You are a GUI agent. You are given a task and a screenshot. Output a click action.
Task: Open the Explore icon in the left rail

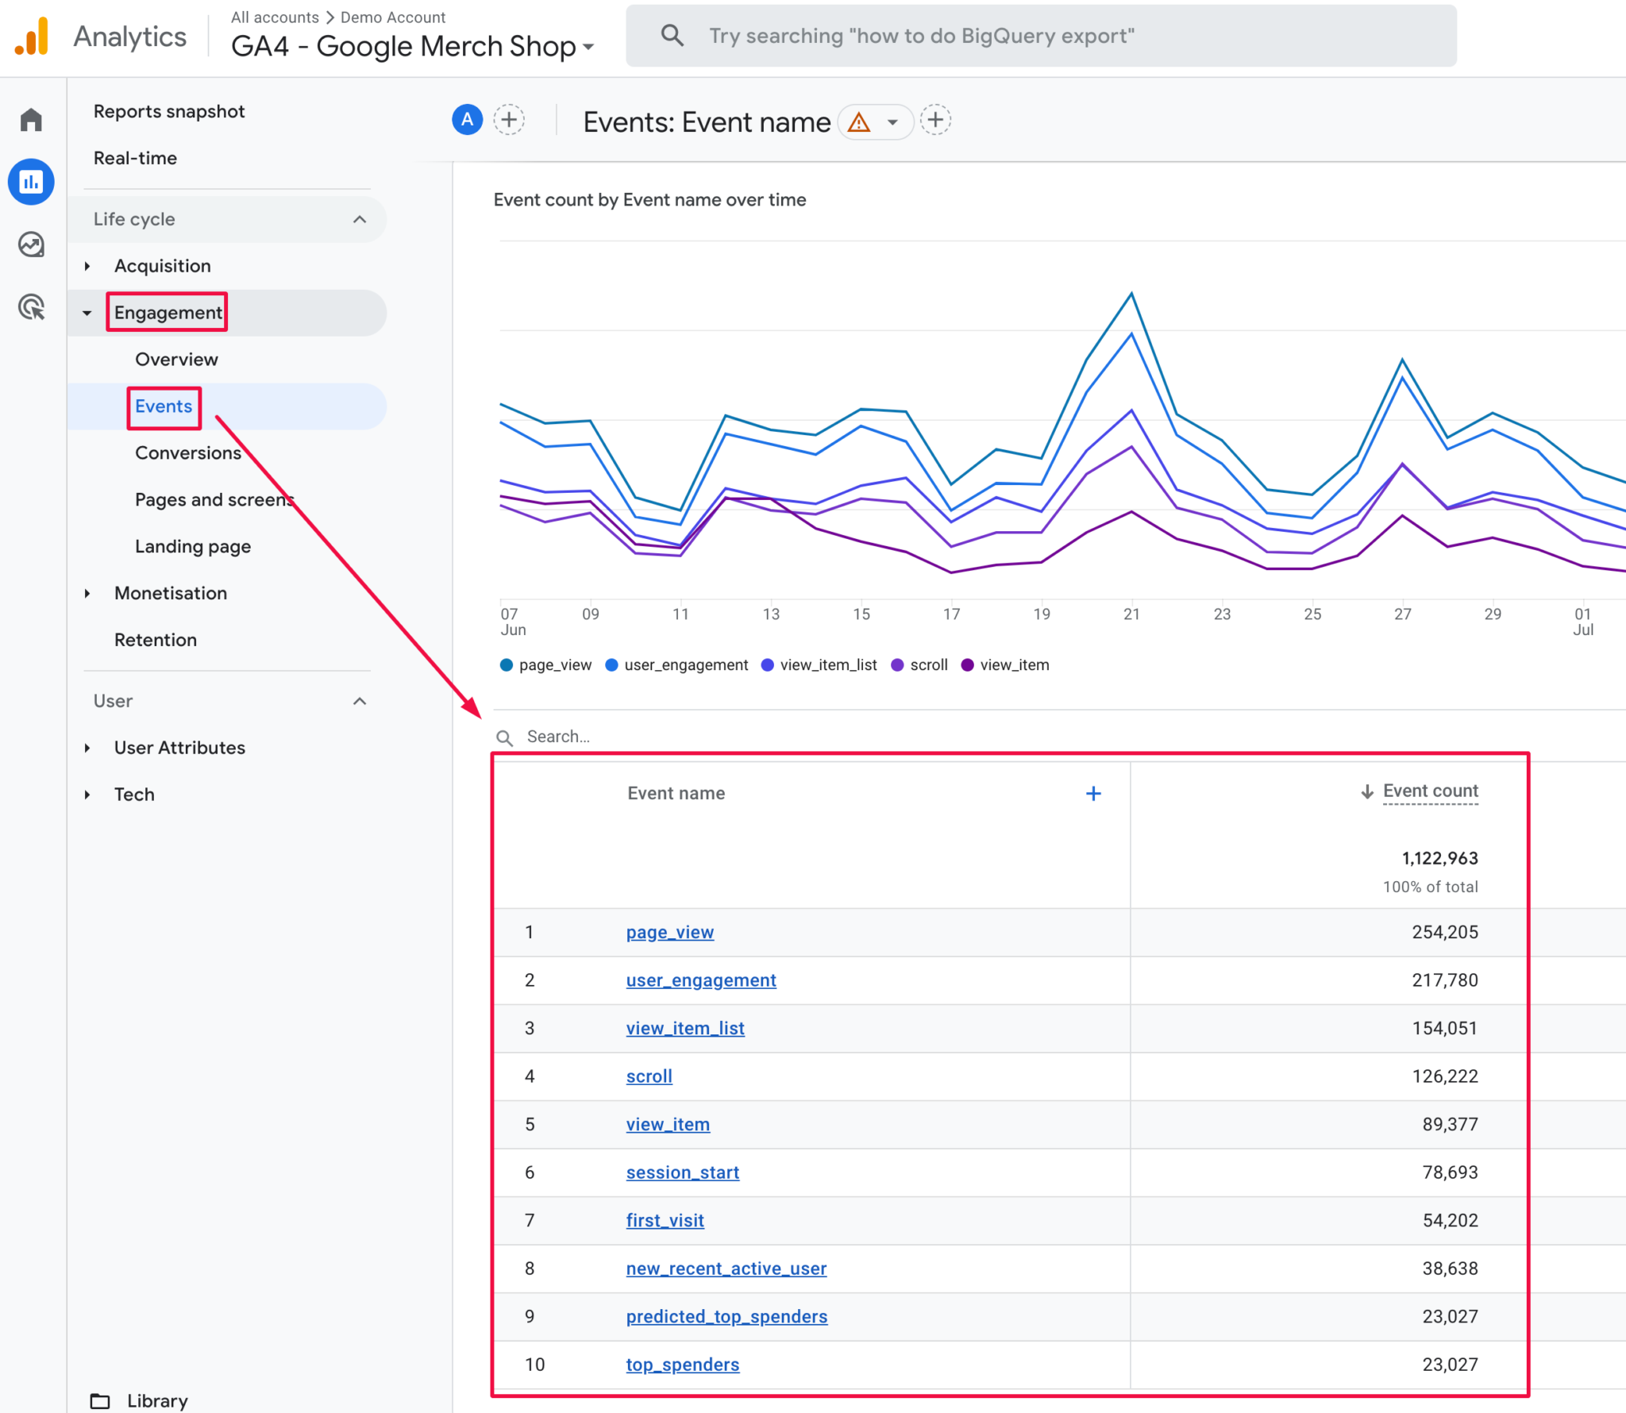pyautogui.click(x=32, y=245)
